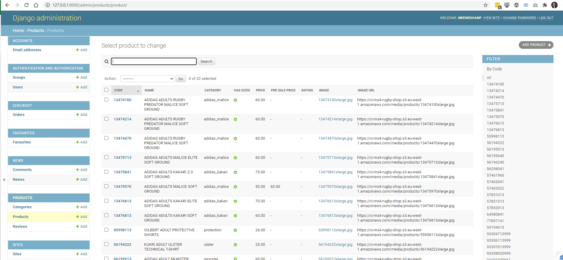Check the box for product 13474214
This screenshot has width=563, height=260.
(106, 119)
